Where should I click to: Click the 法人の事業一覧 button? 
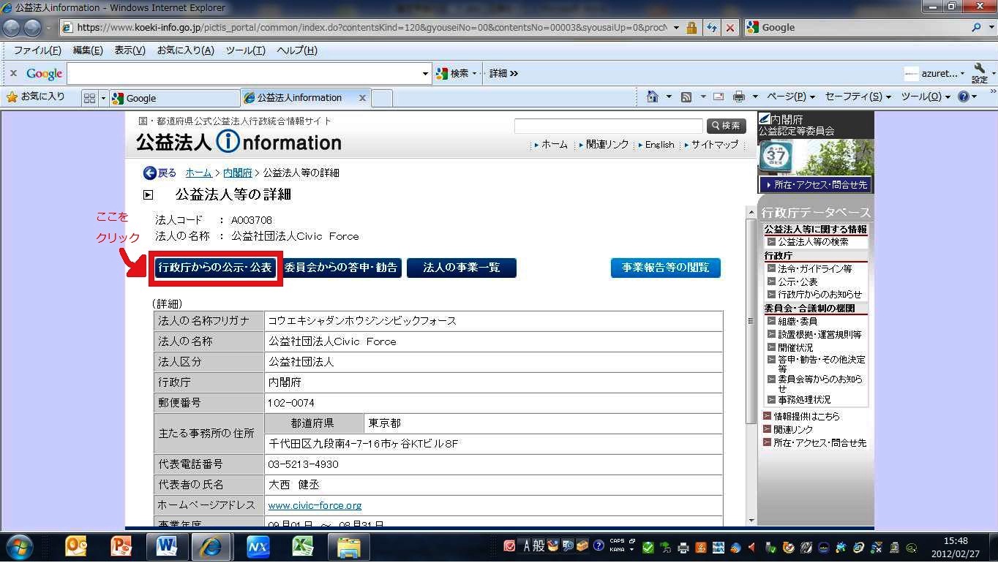[x=462, y=268]
